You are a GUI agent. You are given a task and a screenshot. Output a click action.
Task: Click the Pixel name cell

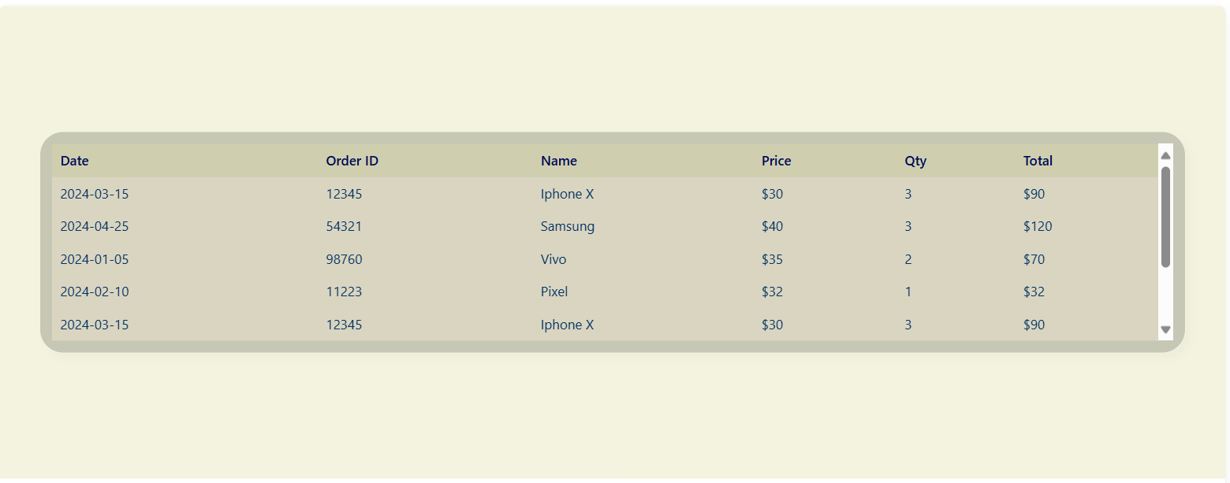(x=554, y=292)
